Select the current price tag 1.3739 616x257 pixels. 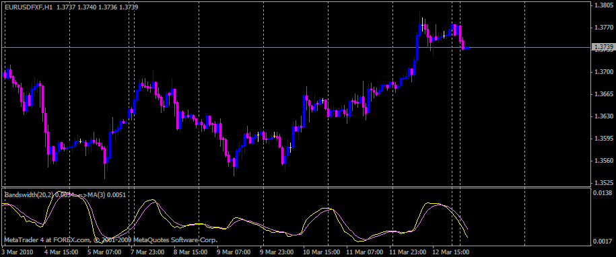pos(604,48)
